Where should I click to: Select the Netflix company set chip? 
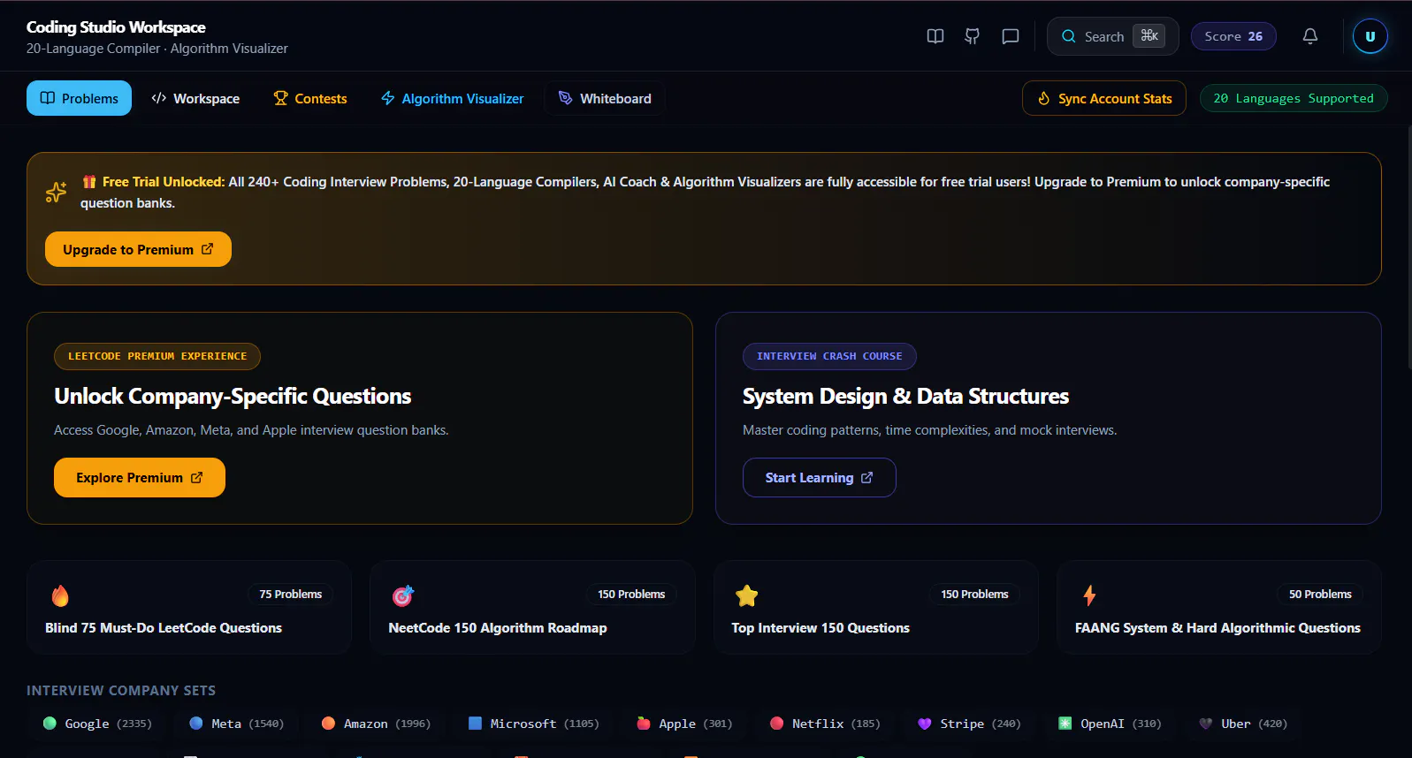pos(826,724)
